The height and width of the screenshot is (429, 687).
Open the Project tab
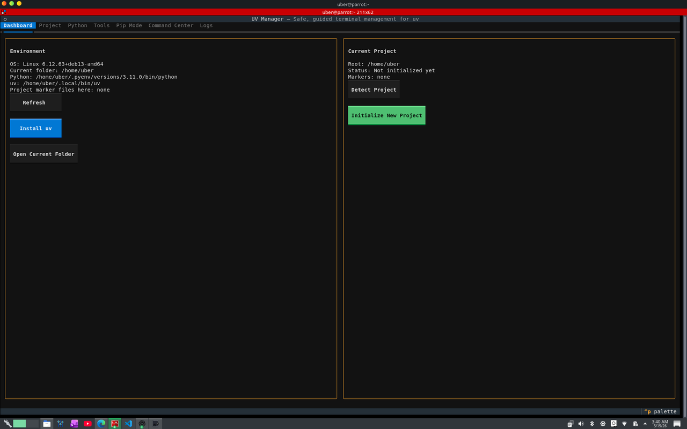pos(50,25)
